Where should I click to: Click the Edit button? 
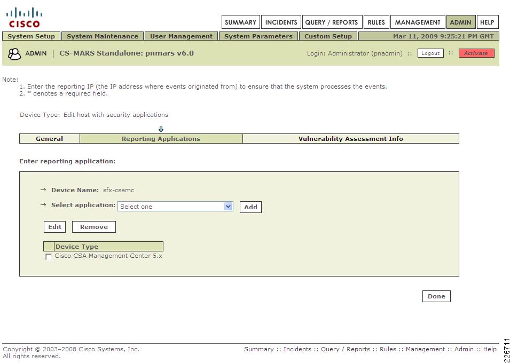54,227
